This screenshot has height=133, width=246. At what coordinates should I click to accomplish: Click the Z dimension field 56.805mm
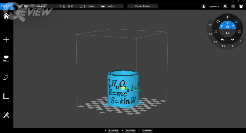tap(147, 131)
